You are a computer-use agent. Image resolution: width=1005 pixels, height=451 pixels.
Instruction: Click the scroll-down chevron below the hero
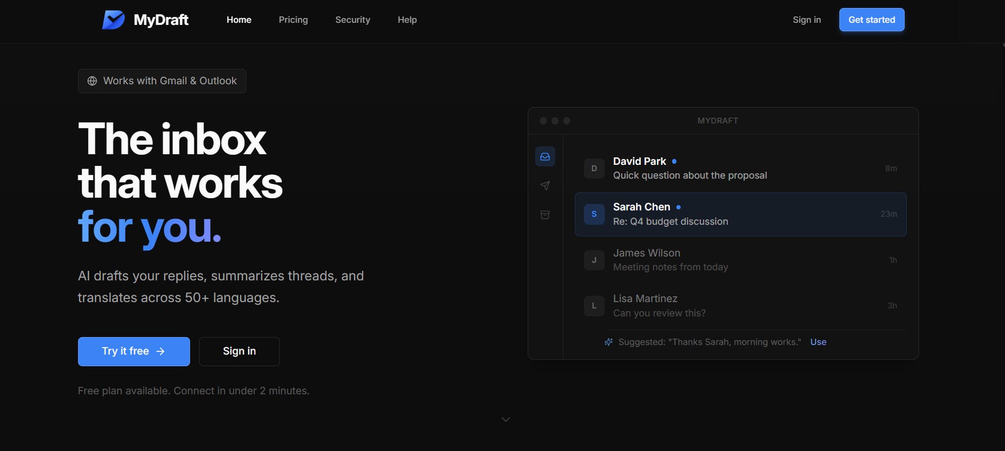[506, 419]
